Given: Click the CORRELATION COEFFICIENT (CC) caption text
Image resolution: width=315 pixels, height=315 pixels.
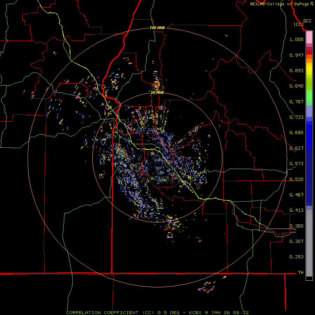Looking at the screenshot, I should pos(110,313).
